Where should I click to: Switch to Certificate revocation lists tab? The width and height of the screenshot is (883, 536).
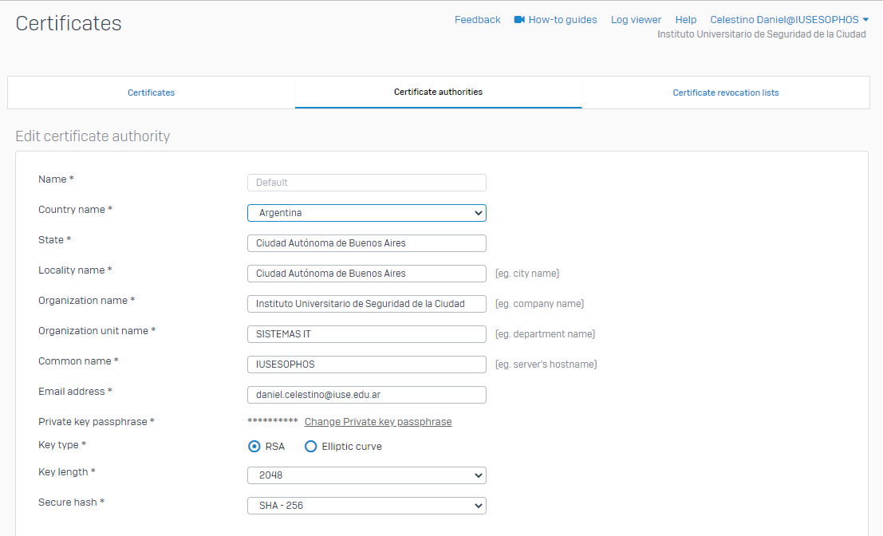[725, 93]
